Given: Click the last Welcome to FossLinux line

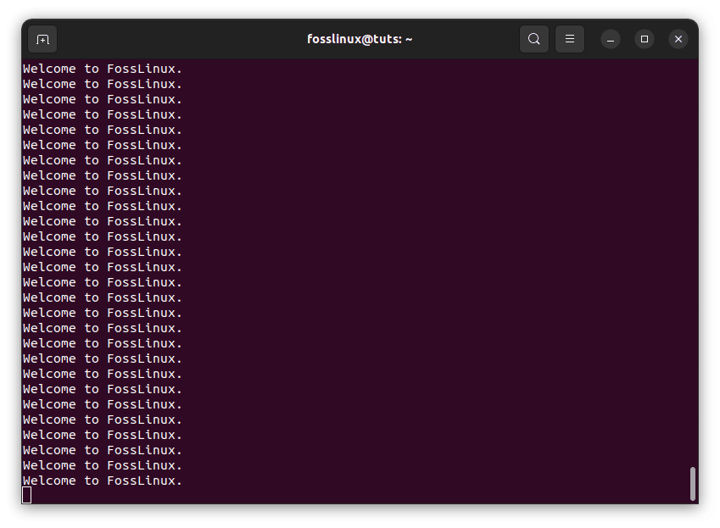Looking at the screenshot, I should (101, 481).
